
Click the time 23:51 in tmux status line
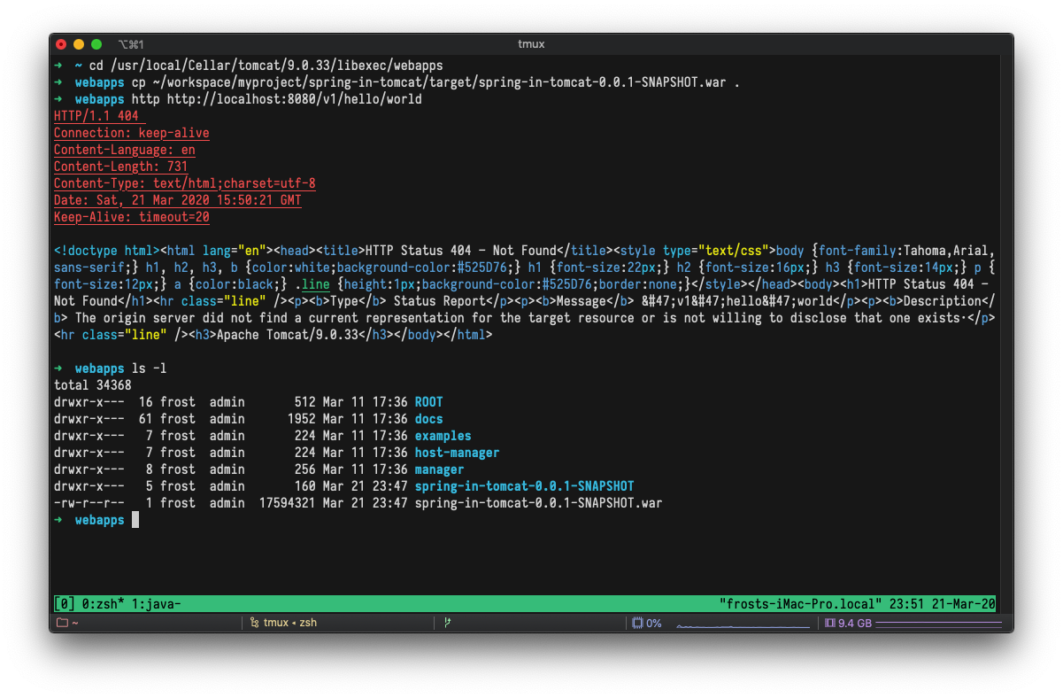tap(907, 604)
